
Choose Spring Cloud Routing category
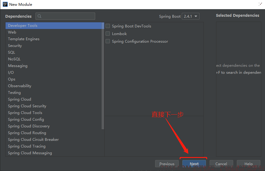click(x=54, y=133)
